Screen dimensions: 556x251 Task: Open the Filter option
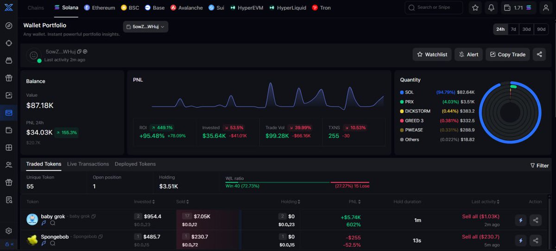coord(539,165)
